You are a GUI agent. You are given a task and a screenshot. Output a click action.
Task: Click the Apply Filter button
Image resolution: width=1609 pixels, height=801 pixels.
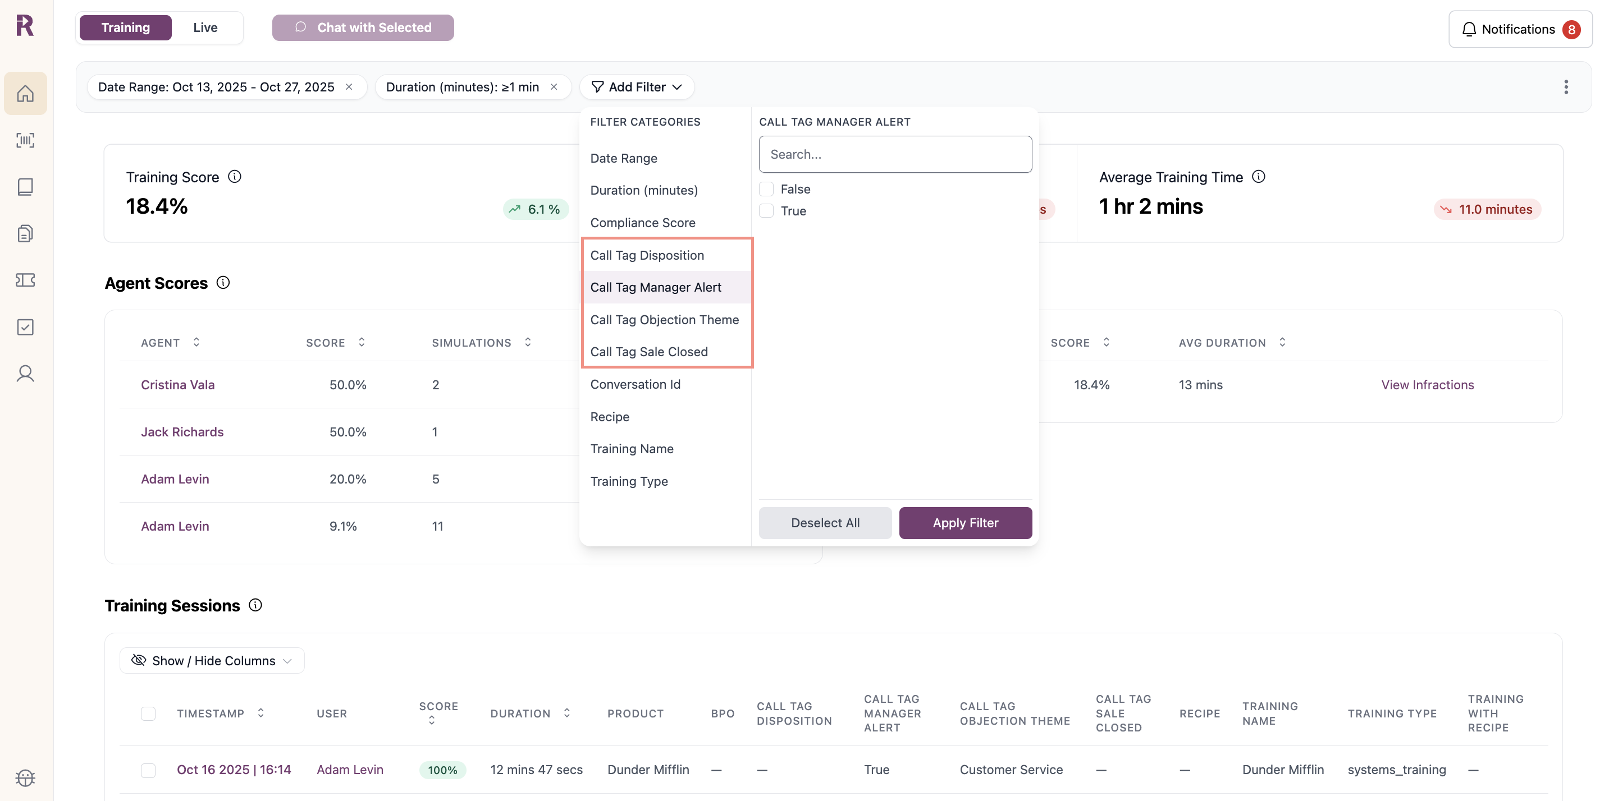[965, 523]
